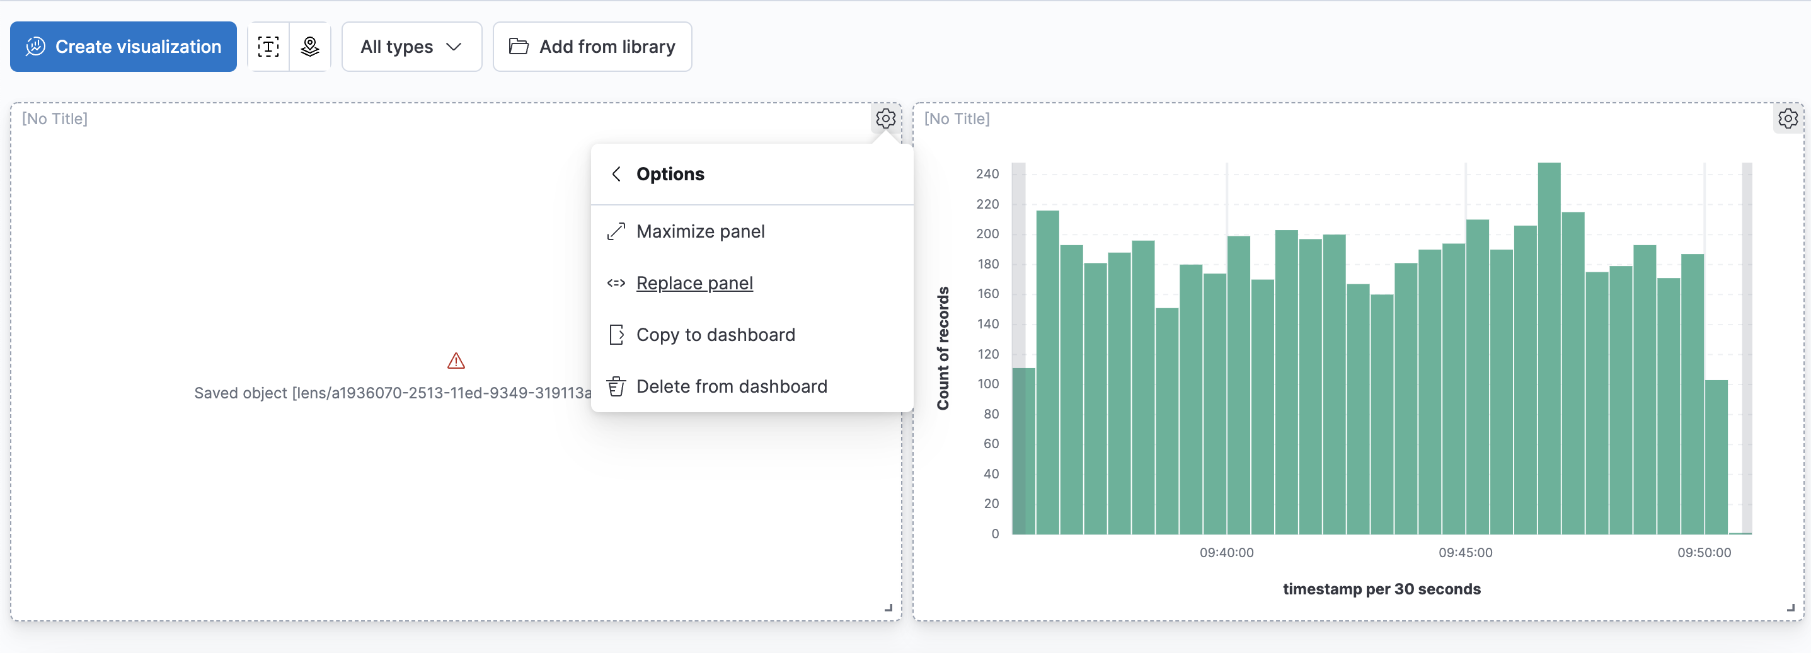Open settings gear on the left panel
Image resolution: width=1811 pixels, height=653 pixels.
coord(885,118)
